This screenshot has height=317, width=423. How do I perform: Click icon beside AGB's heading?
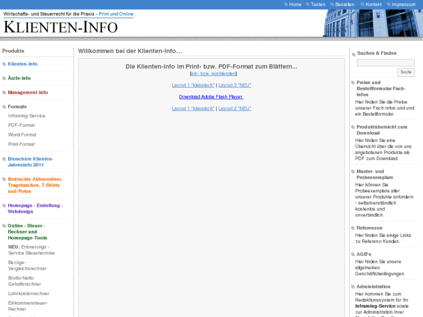(x=353, y=254)
